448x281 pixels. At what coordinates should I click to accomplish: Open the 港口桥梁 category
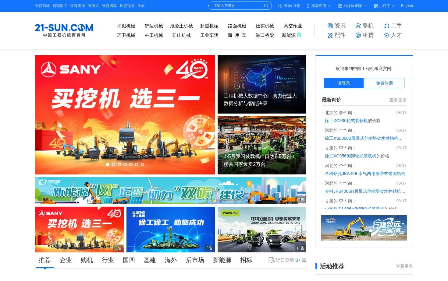pyautogui.click(x=265, y=35)
